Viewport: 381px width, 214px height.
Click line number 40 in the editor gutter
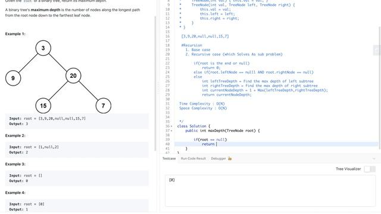167,144
